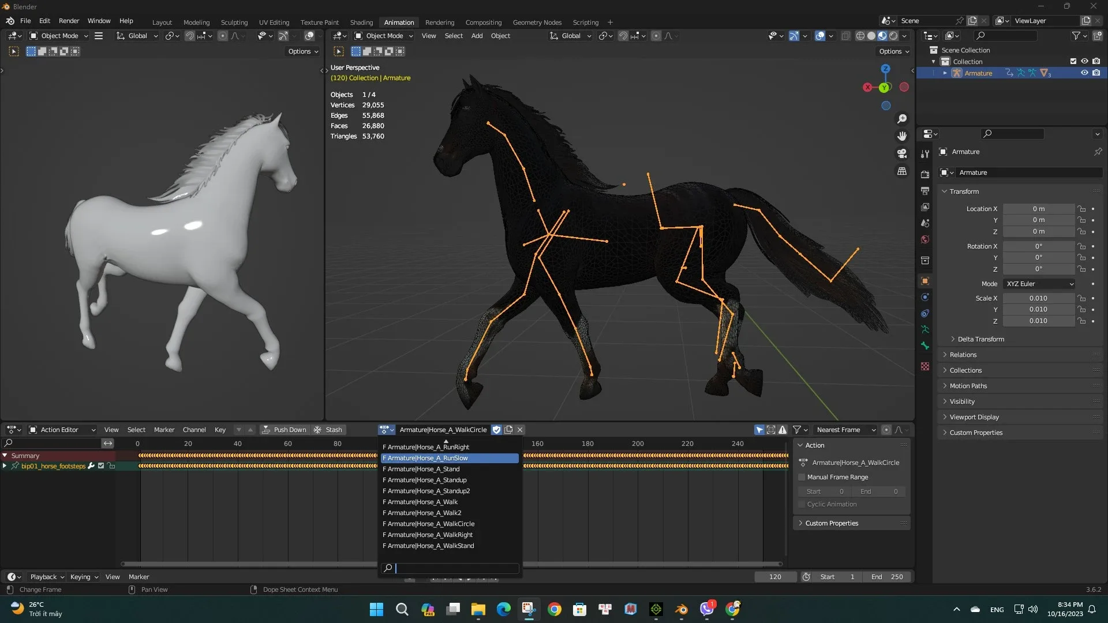The height and width of the screenshot is (623, 1108).
Task: Switch to the Geometry Nodes workspace tab
Action: click(537, 22)
